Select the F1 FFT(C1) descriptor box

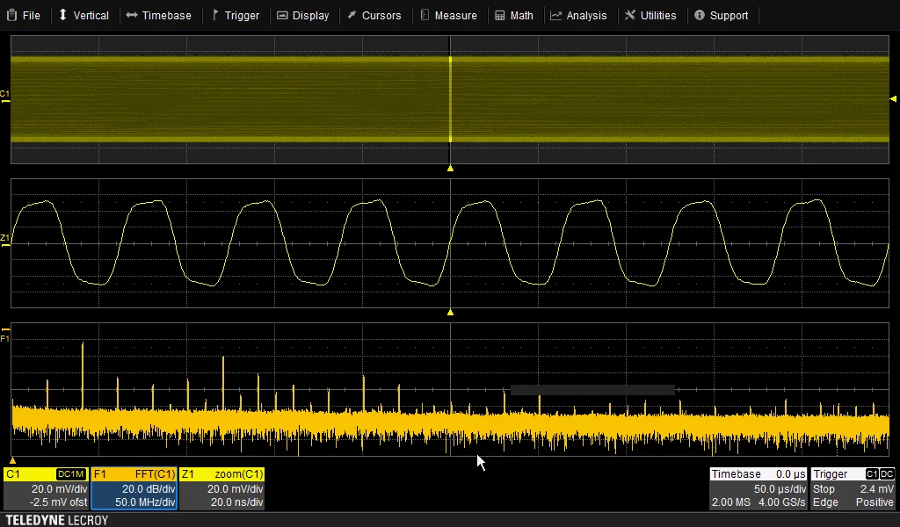(x=134, y=488)
